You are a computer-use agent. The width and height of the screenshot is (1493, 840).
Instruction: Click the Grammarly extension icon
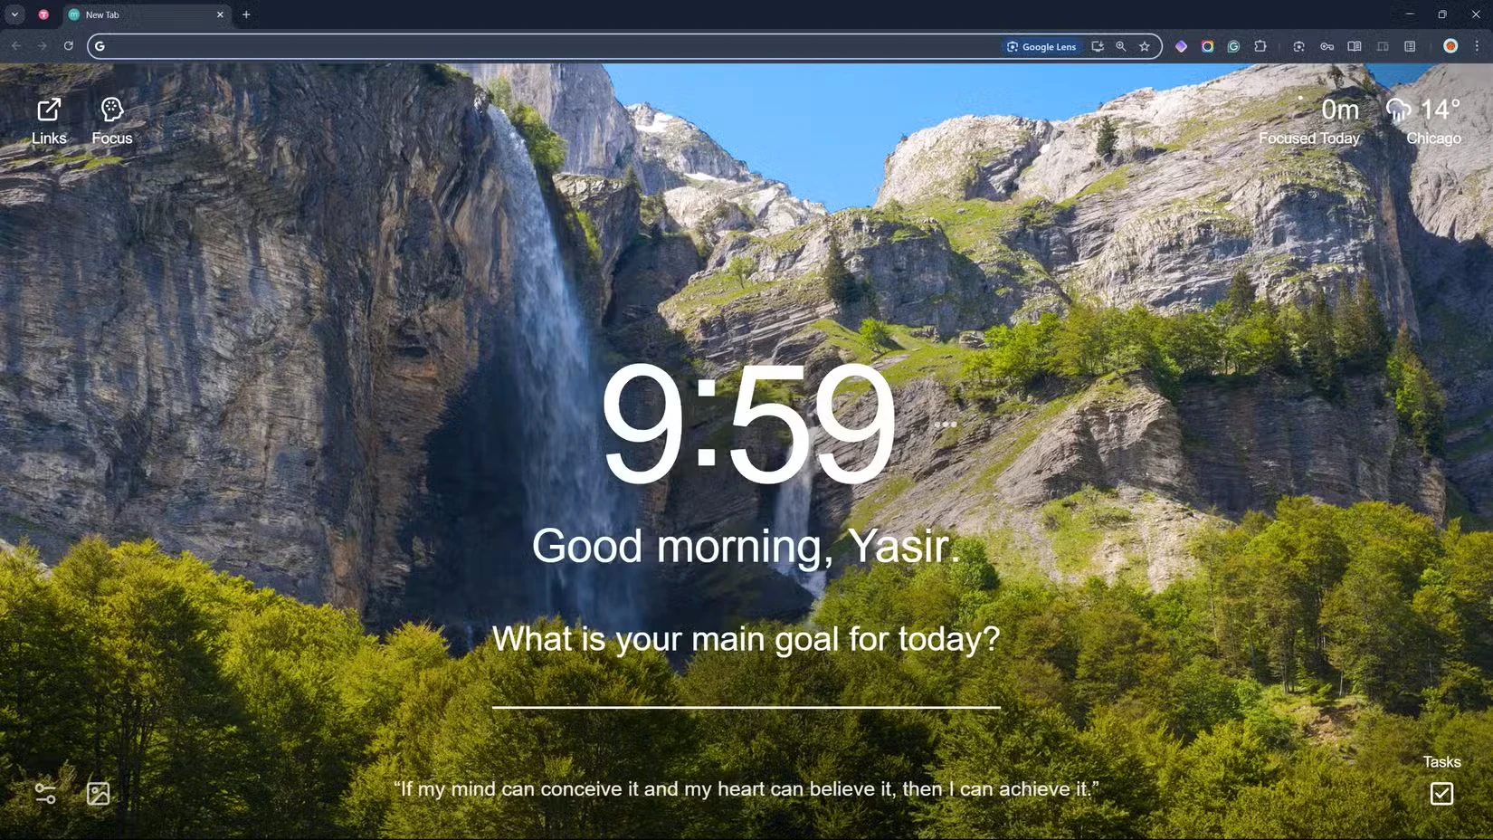click(1233, 46)
